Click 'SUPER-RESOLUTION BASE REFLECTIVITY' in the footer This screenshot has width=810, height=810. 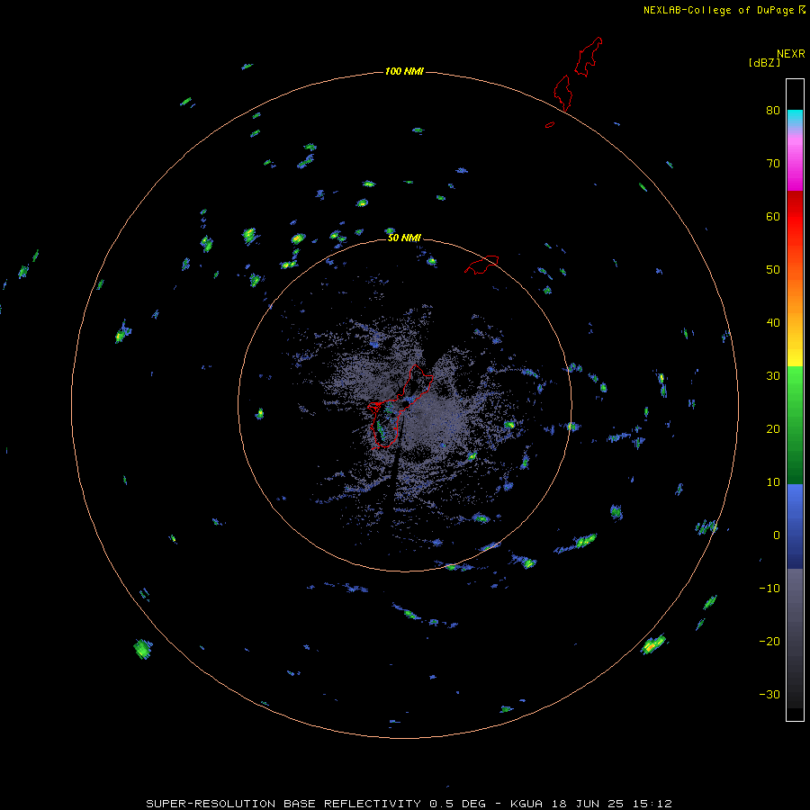(x=283, y=804)
